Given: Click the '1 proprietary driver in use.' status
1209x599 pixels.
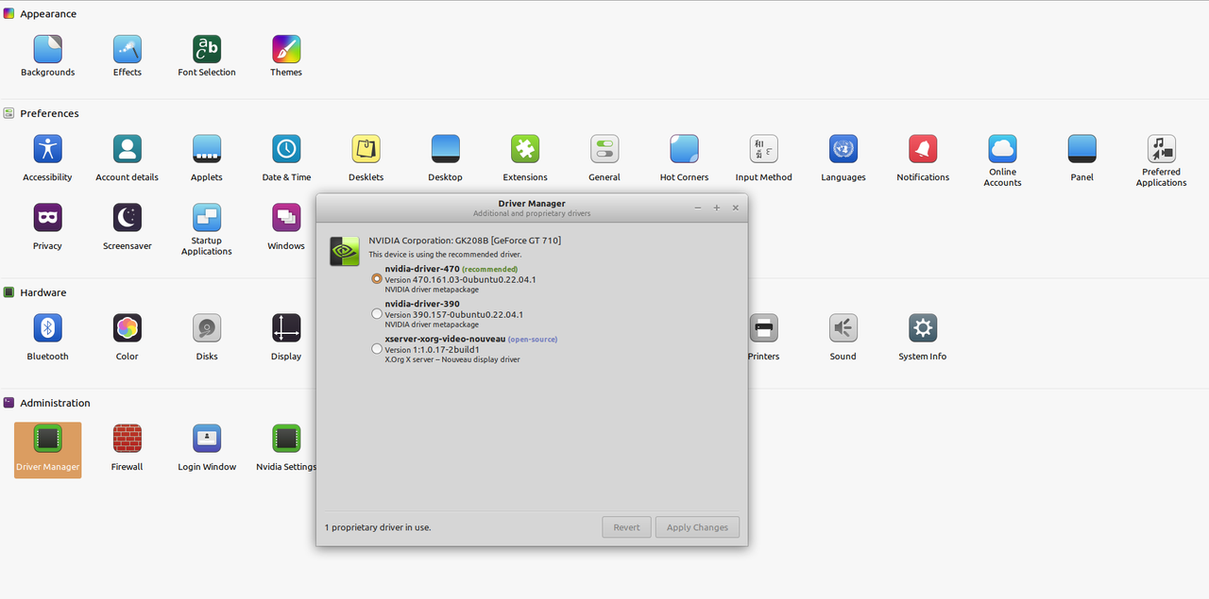Looking at the screenshot, I should click(378, 527).
